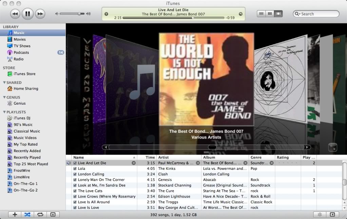Screen dimensions: 347x219
Task: Open the search magnifier options
Action: tap(298, 14)
